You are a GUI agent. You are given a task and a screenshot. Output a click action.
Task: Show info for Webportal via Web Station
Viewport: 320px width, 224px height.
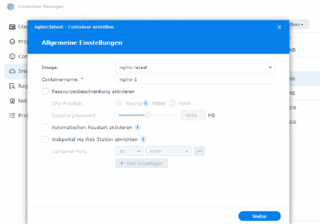coord(143,139)
